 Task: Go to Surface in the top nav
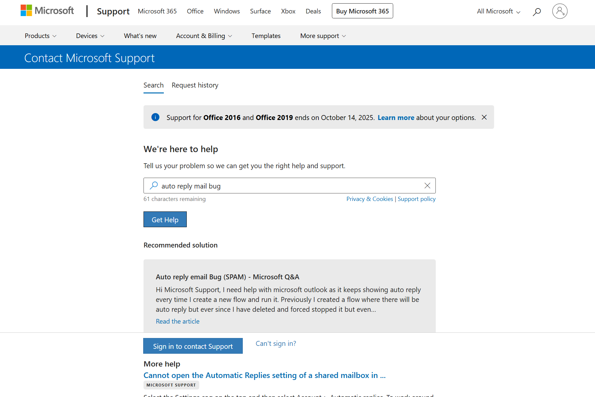tap(260, 11)
